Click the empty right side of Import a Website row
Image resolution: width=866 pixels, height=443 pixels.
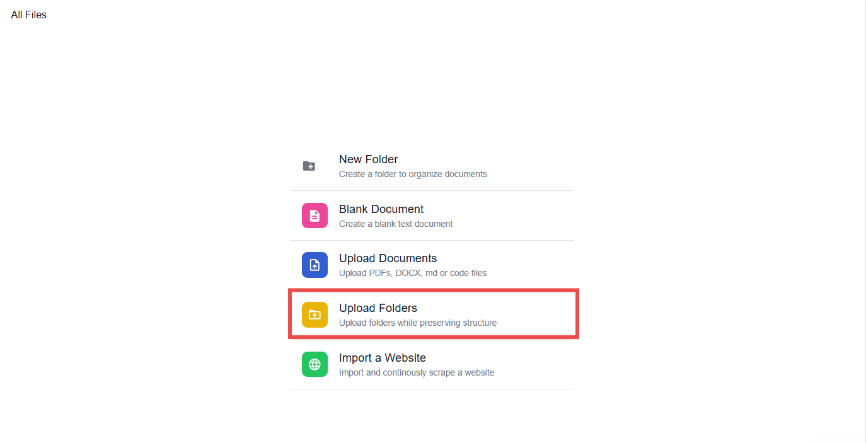[x=536, y=364]
